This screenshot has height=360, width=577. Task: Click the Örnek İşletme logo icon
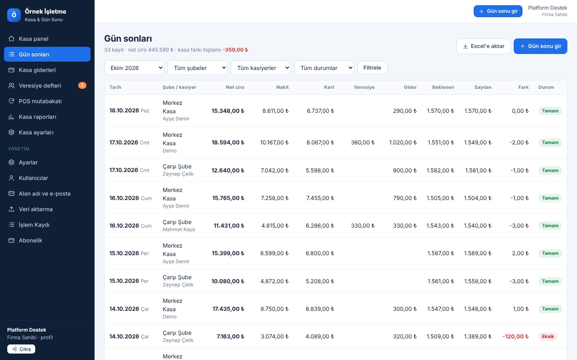coord(14,15)
